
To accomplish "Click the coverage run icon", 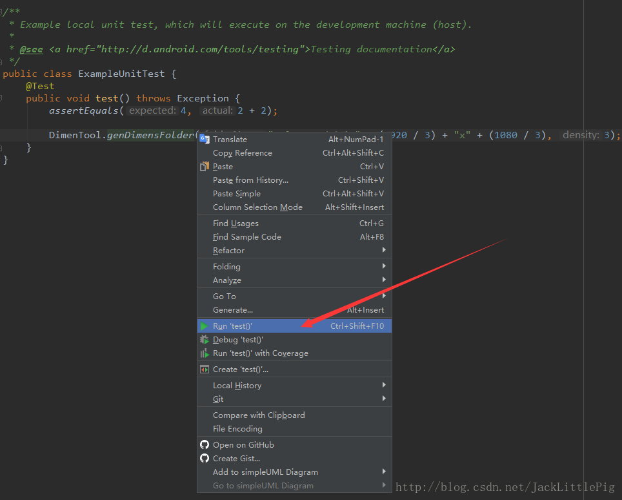I will click(x=205, y=353).
